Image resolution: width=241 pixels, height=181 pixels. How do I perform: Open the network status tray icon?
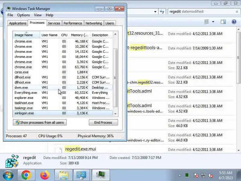[x=203, y=175]
